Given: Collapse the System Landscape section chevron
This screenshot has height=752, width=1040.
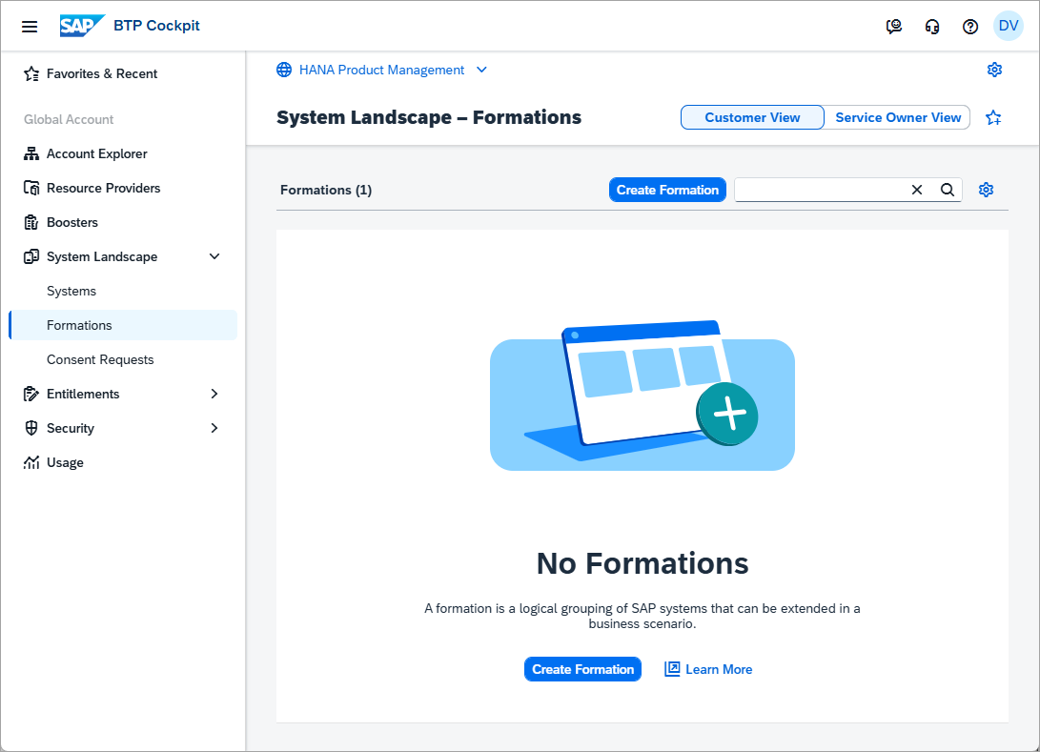Looking at the screenshot, I should tap(214, 256).
